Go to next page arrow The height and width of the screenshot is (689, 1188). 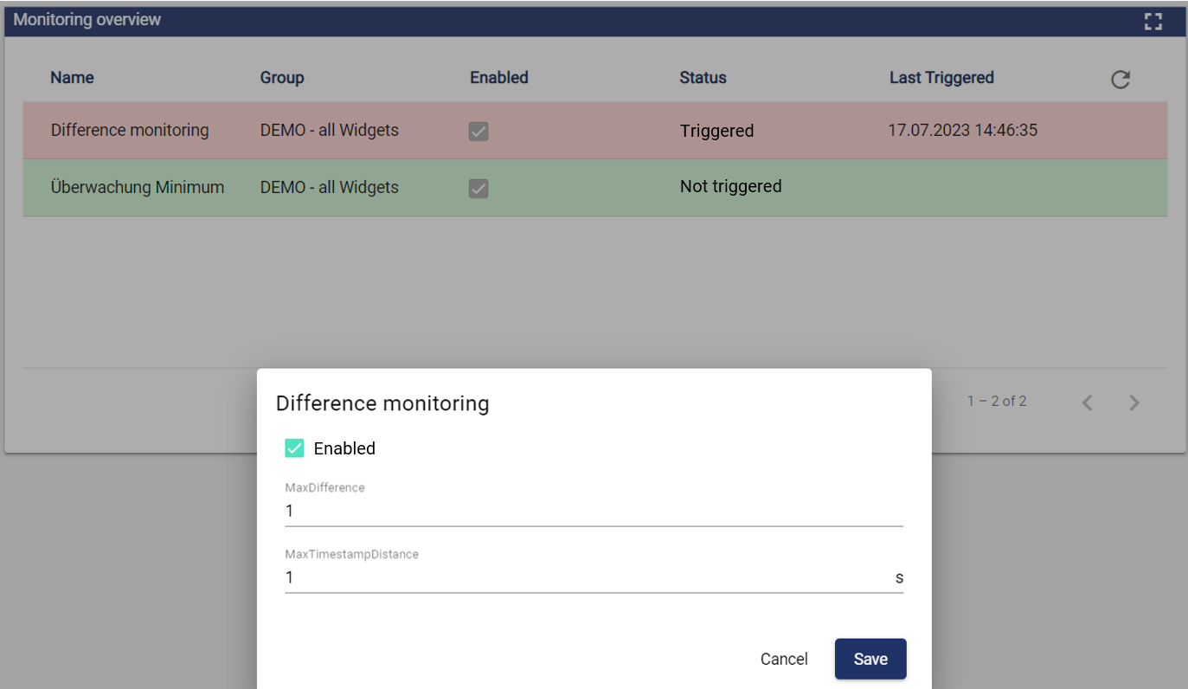coord(1134,402)
